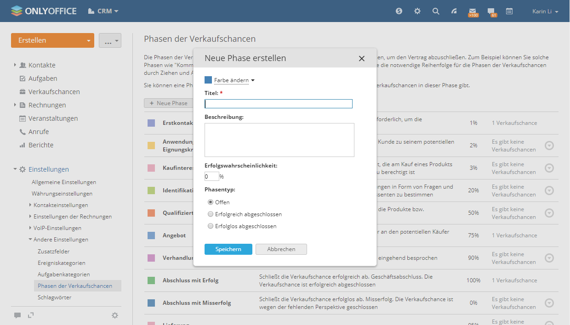Click the feed icon in header
This screenshot has height=325, width=570.
pyautogui.click(x=454, y=11)
